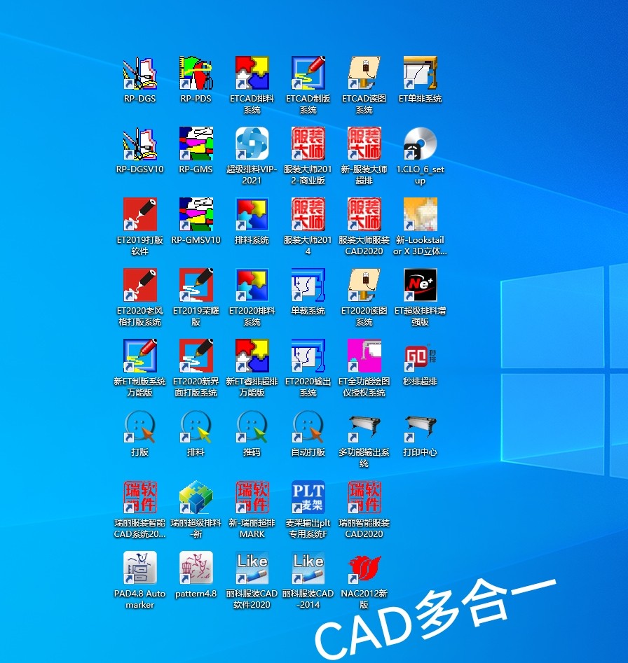The height and width of the screenshot is (663, 628).
Task: Launch 瑞丽超级排料-新 cube icon
Action: tap(196, 496)
